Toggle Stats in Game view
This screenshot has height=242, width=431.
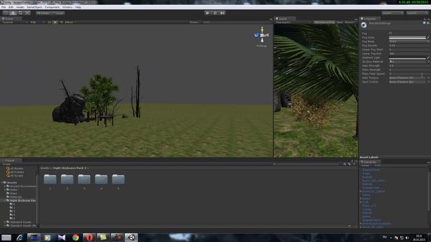(x=339, y=22)
